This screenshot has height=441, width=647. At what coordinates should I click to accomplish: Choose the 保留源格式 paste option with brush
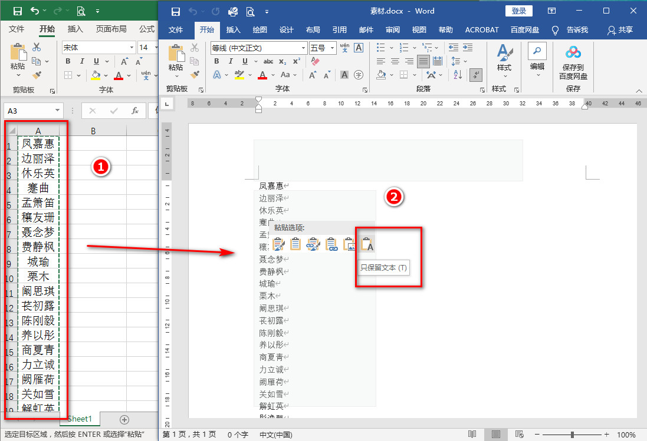pos(278,244)
